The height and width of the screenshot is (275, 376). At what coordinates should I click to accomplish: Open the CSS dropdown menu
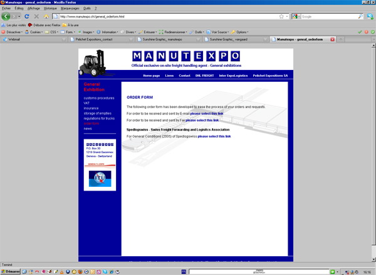pos(51,32)
